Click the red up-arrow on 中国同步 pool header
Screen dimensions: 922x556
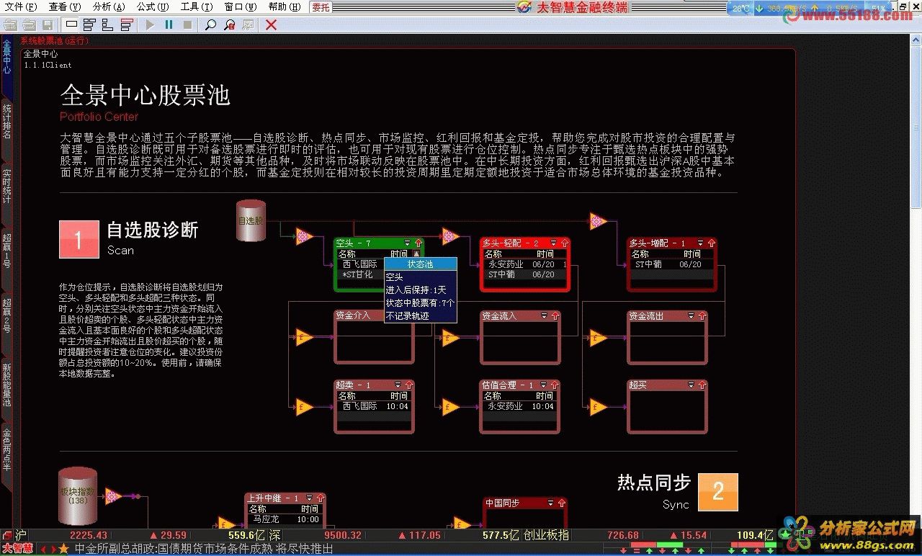[x=561, y=503]
